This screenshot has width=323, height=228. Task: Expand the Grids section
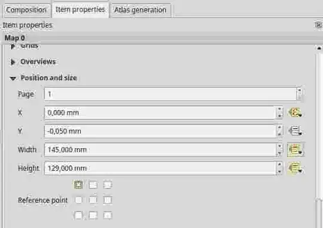coord(13,46)
